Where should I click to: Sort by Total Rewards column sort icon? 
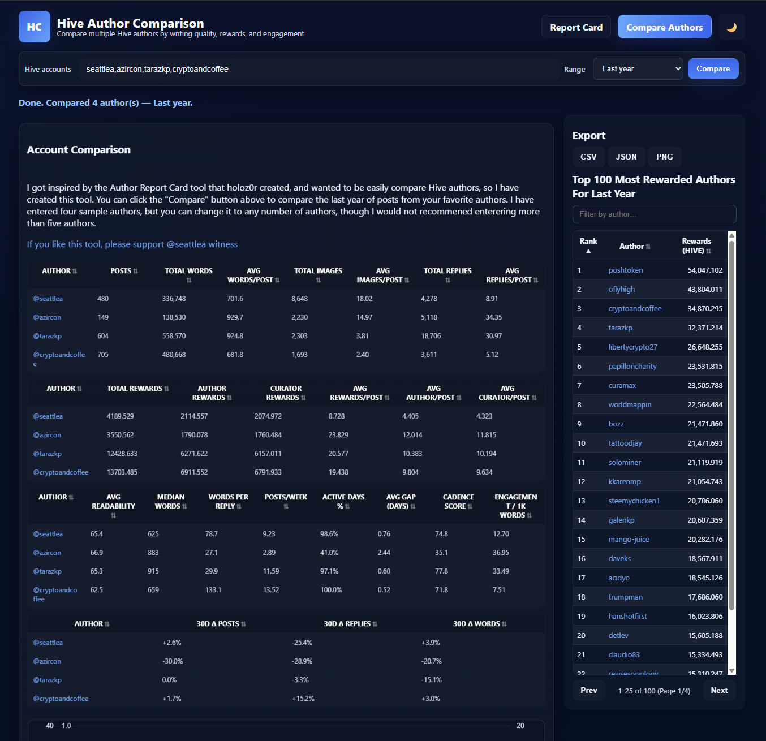tap(167, 389)
